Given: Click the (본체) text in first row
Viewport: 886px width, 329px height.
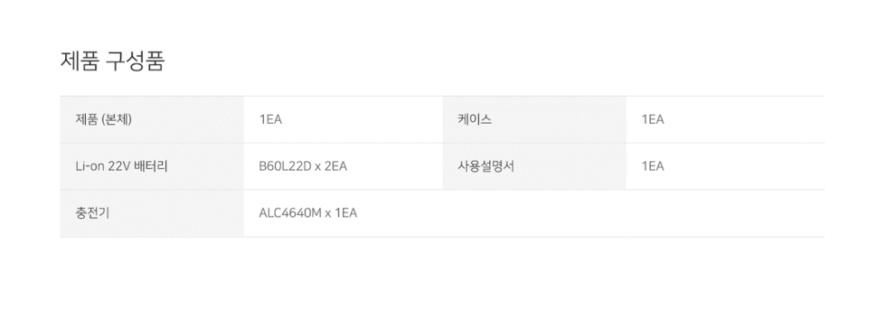Looking at the screenshot, I should pos(116,119).
